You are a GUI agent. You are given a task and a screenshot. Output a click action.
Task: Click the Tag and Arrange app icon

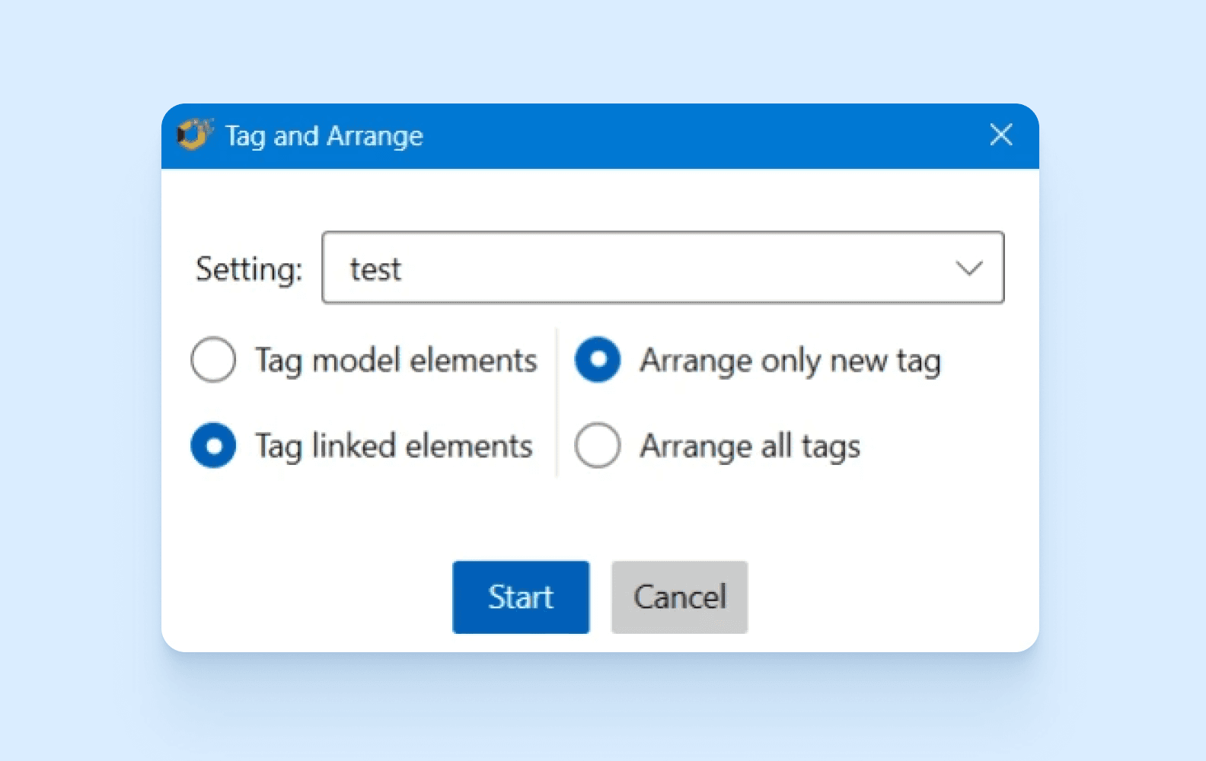coord(194,135)
